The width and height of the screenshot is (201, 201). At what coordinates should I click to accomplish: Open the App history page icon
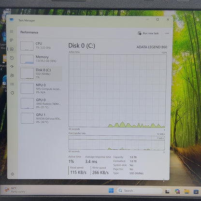(x=12, y=58)
